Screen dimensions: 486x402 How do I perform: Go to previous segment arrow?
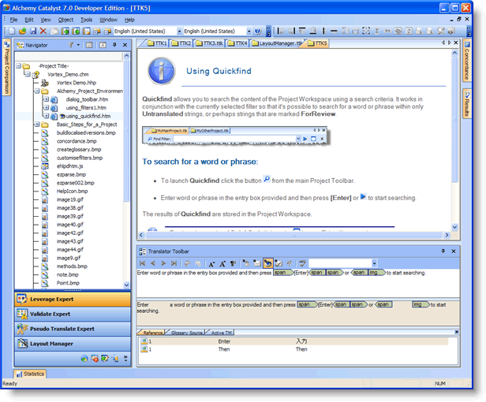[153, 263]
